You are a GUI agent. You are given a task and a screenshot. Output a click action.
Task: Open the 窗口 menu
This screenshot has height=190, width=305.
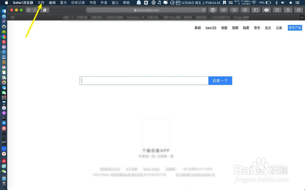115,2
